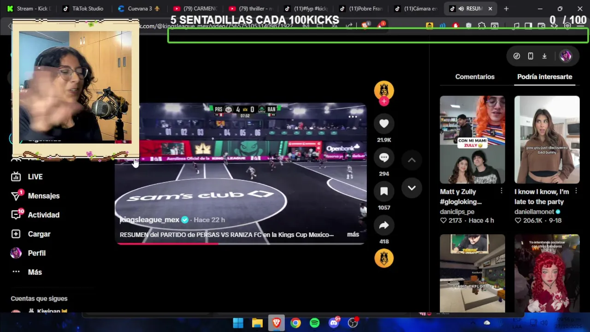Open LIVE in TikTok sidebar
Image resolution: width=590 pixels, height=332 pixels.
[35, 177]
